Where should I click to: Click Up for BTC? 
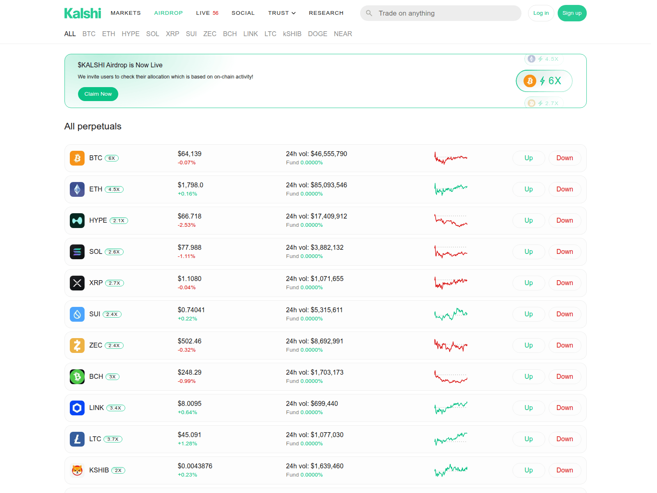coord(529,158)
